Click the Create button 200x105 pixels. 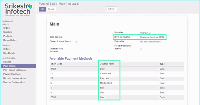[x=51, y=9]
